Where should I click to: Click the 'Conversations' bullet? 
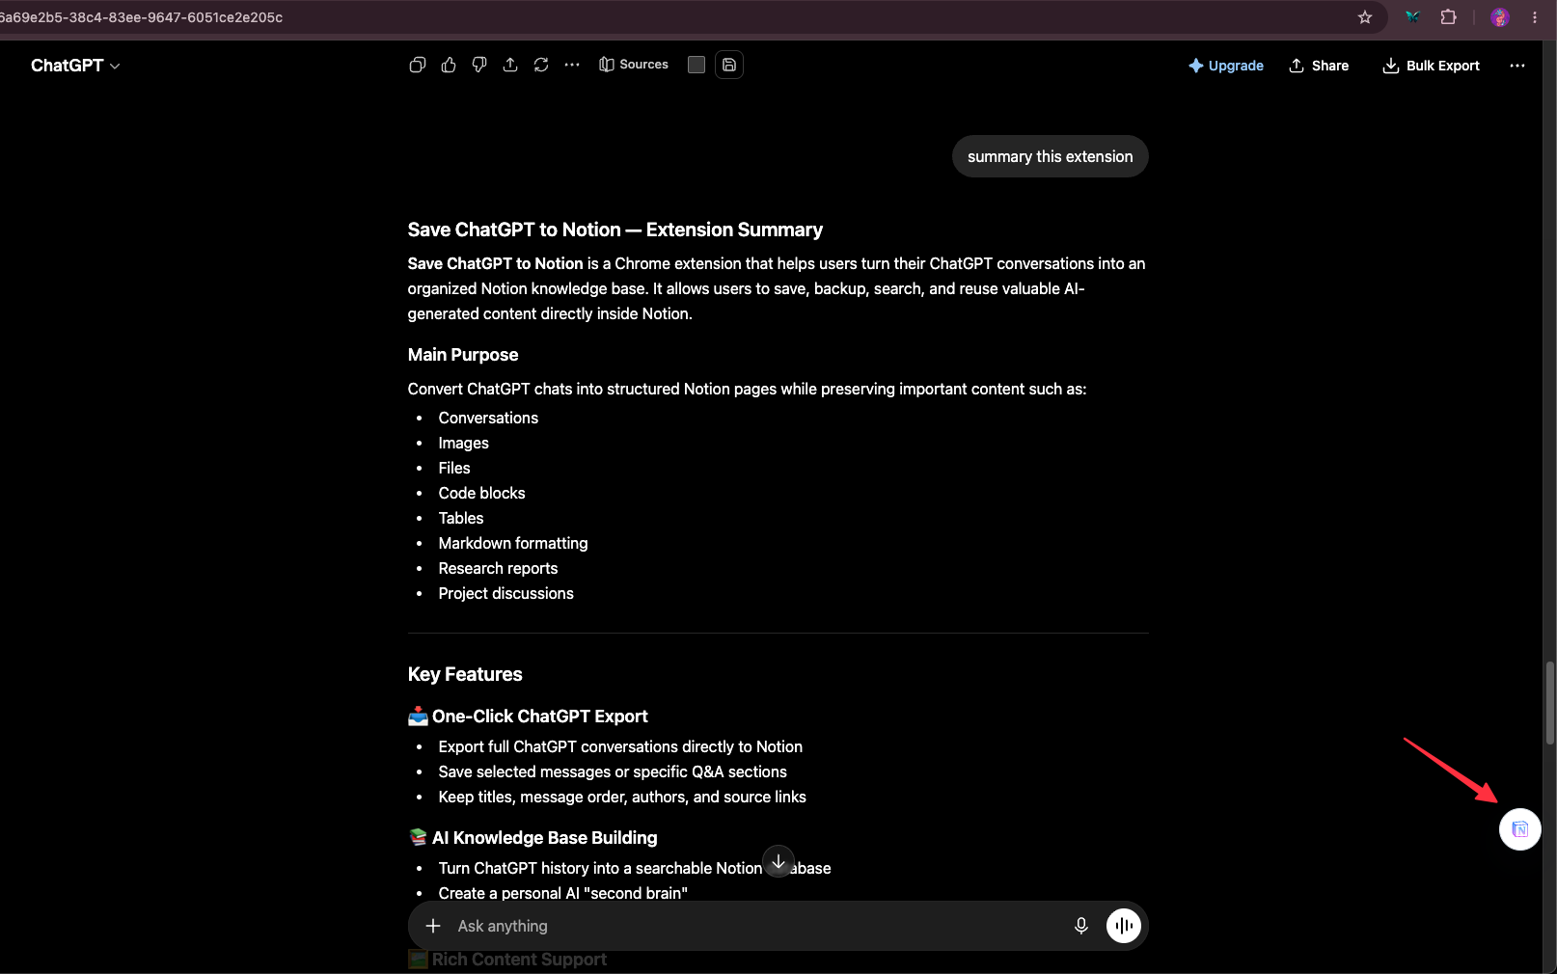(x=488, y=418)
